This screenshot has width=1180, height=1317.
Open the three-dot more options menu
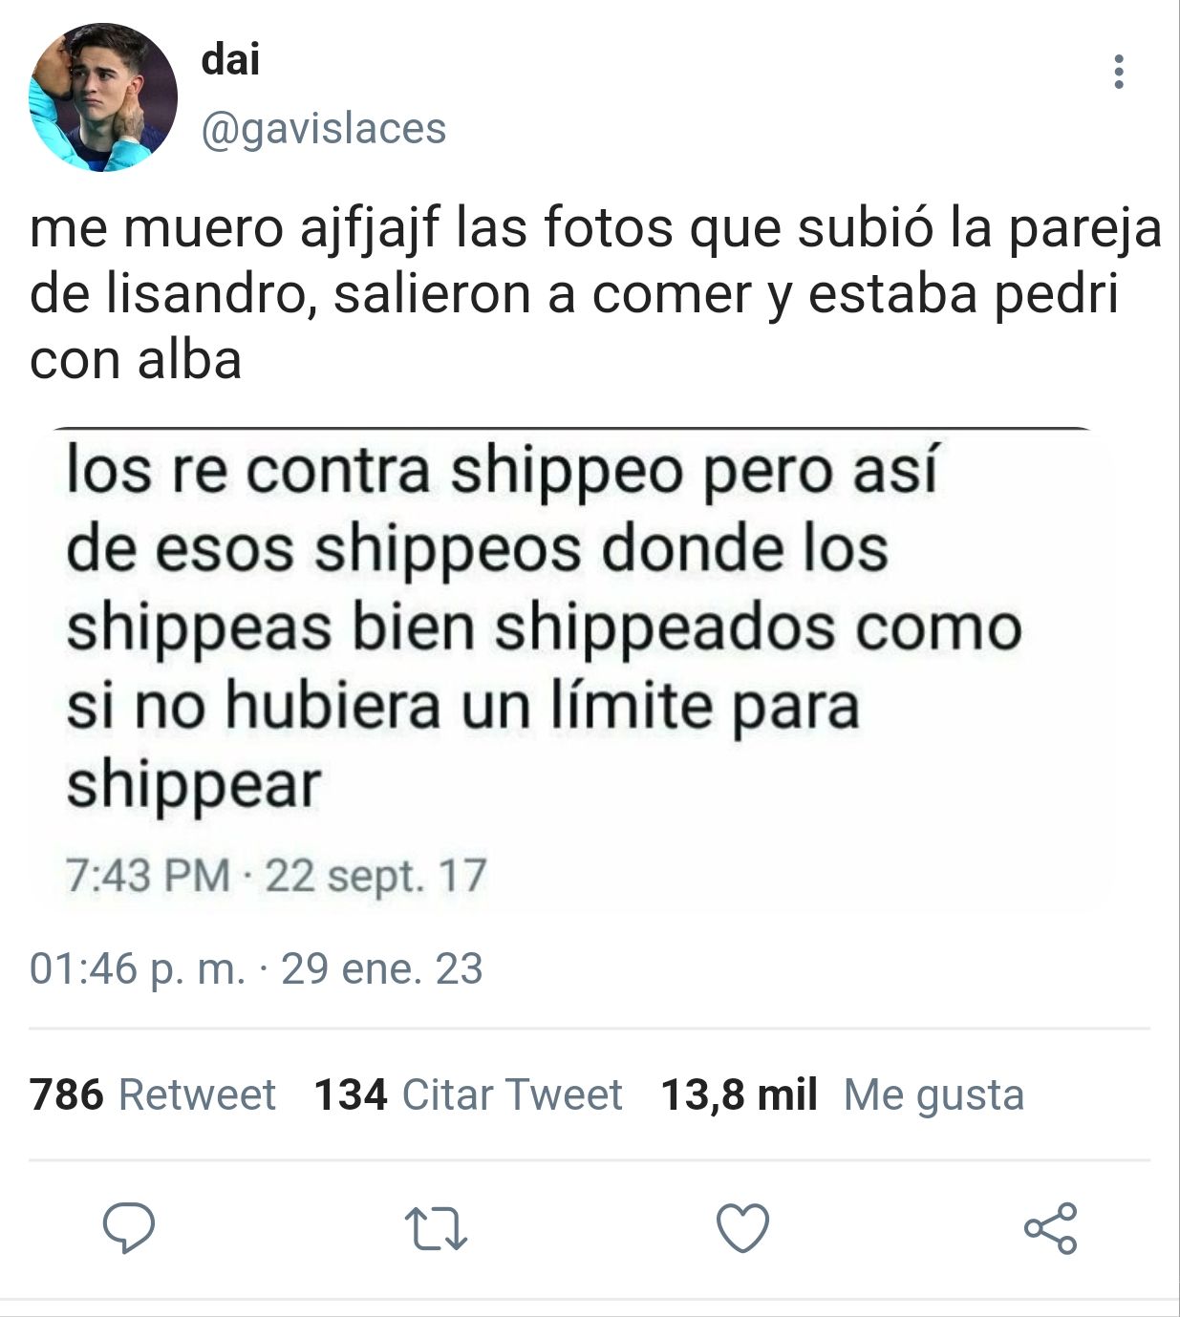1118,72
